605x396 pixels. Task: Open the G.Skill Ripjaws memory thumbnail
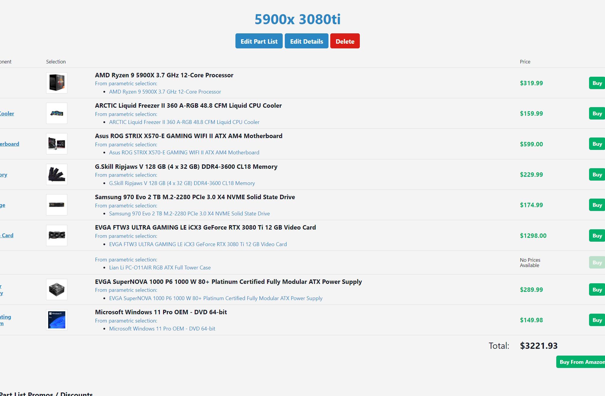pos(57,174)
